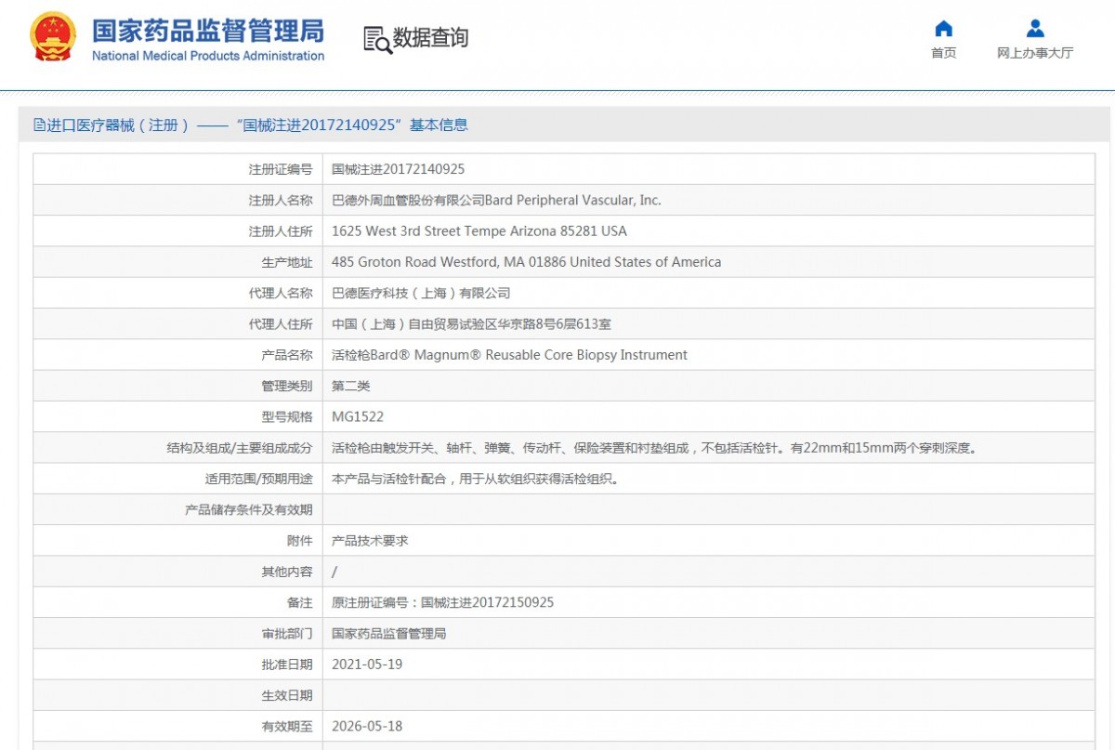
Task: Select 巴德医疗科技（上海）有限公司 agent name
Action: click(x=421, y=293)
